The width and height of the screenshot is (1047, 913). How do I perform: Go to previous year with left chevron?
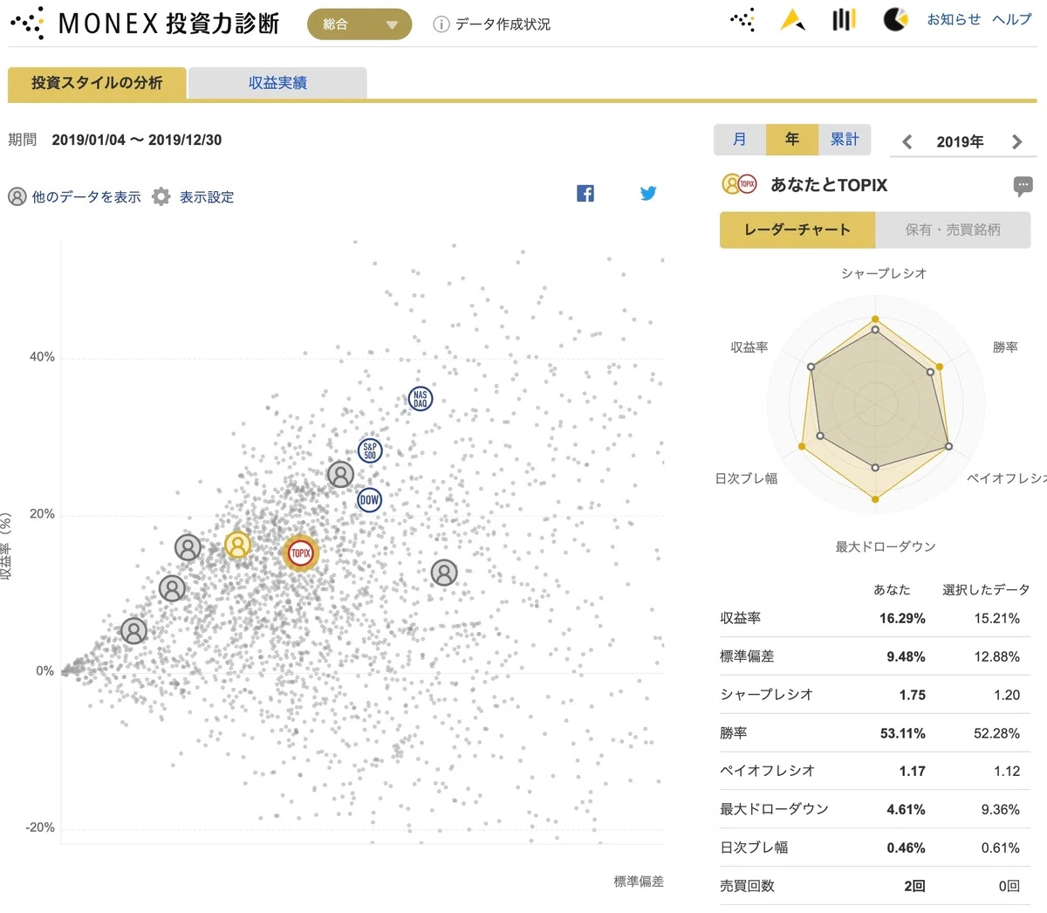[907, 141]
